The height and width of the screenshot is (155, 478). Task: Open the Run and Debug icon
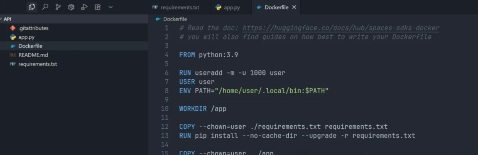[85, 7]
